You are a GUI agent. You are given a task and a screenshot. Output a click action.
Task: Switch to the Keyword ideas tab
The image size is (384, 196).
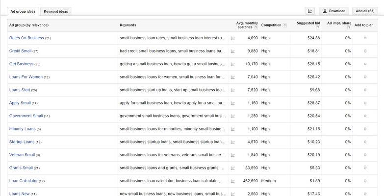point(56,11)
